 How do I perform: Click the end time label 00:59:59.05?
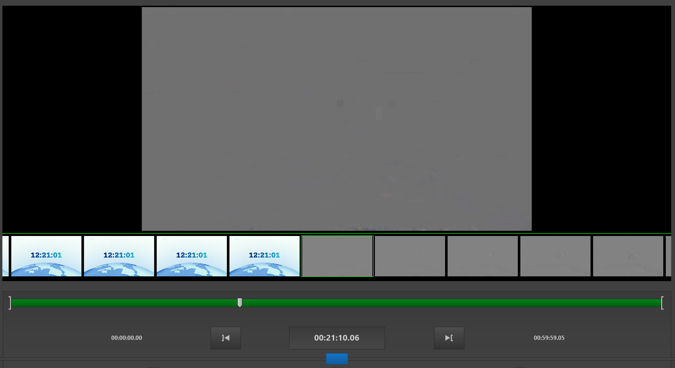[549, 338]
